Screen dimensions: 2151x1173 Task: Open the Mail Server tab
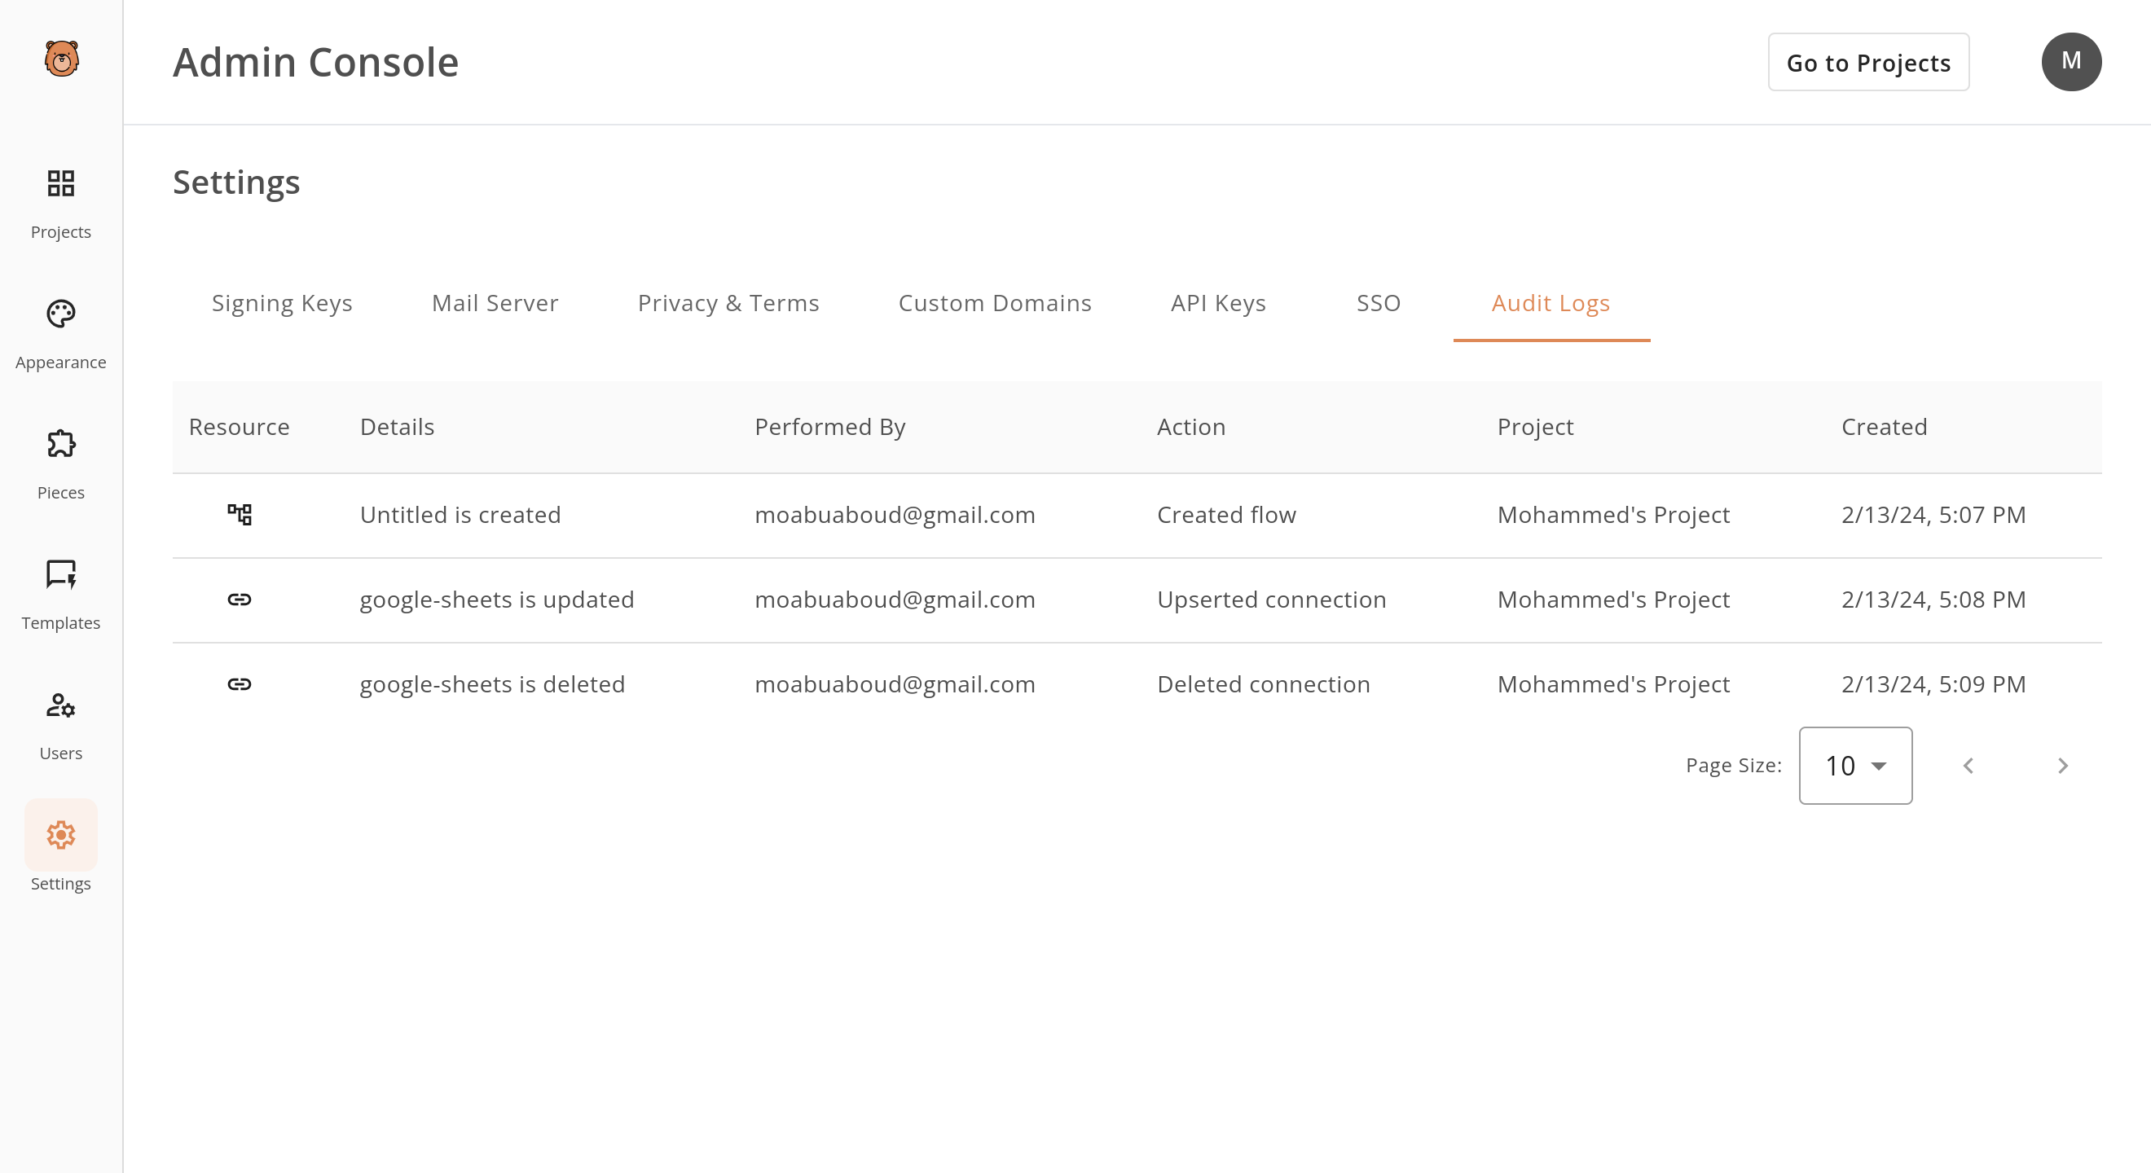495,303
